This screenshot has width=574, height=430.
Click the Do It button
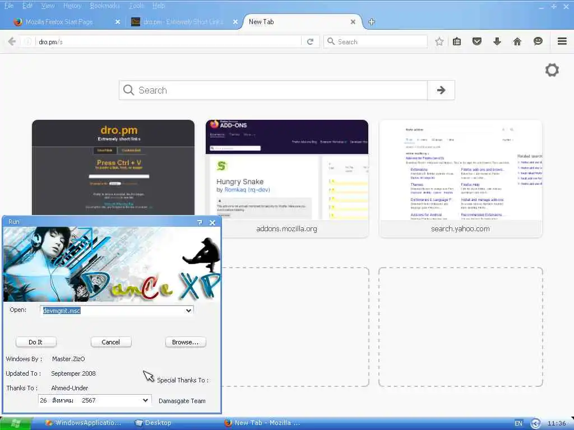pos(36,342)
